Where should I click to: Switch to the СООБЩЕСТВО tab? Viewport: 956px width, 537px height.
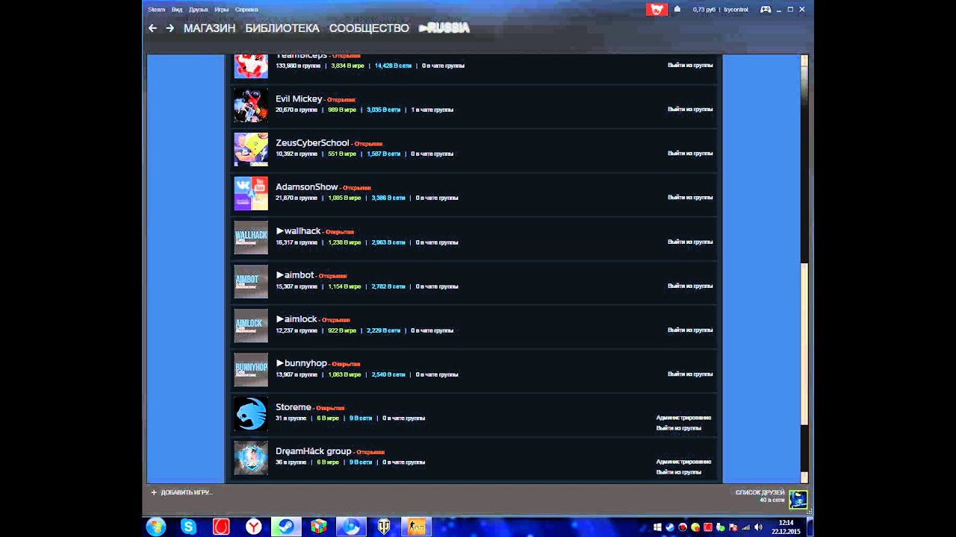pos(369,28)
